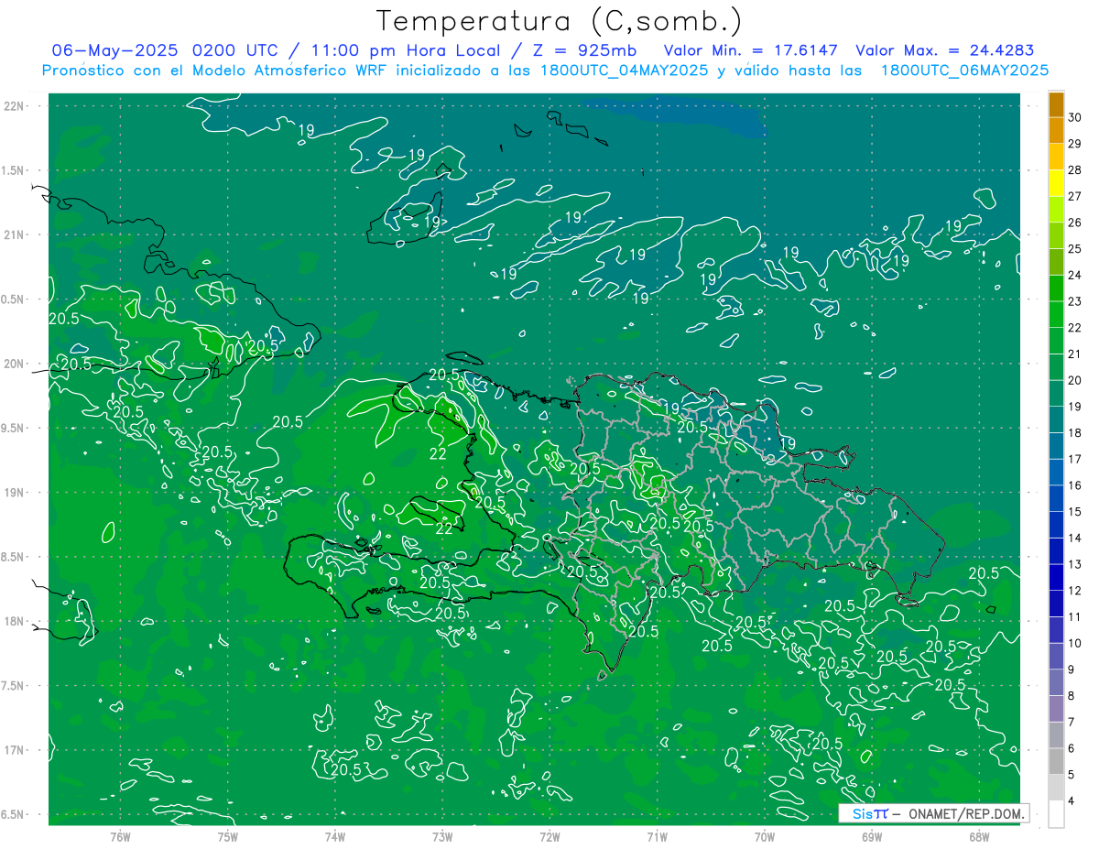Click the "Valor Max. = 24.4283" text
1099x849 pixels.
944,50
